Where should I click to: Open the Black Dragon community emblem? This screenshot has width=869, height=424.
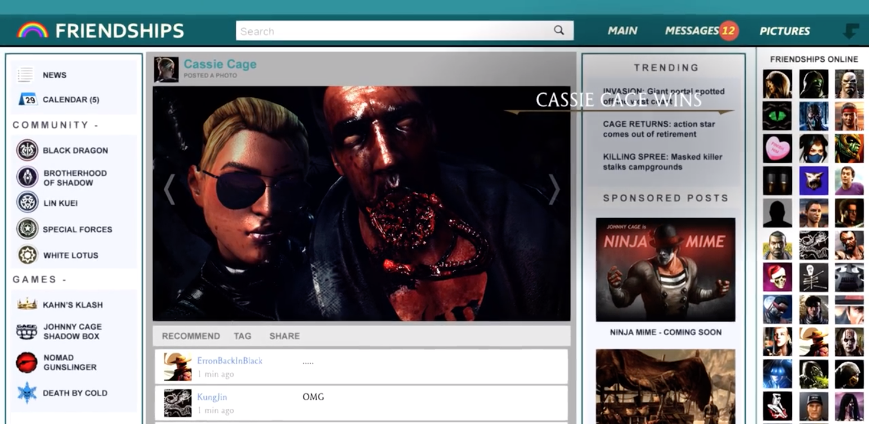27,150
